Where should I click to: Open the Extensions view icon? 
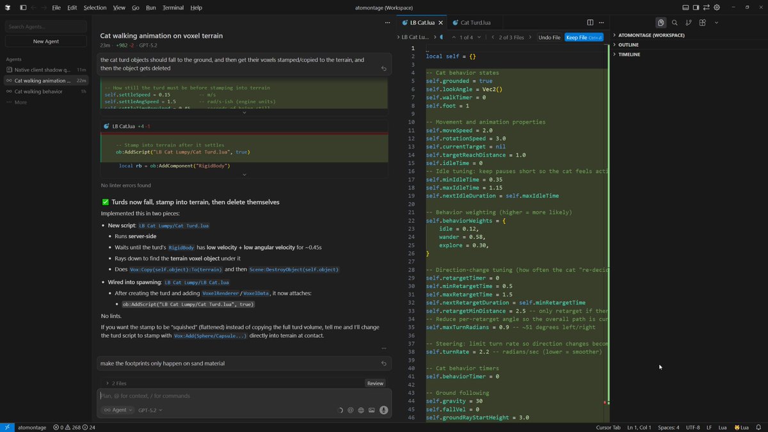click(702, 22)
